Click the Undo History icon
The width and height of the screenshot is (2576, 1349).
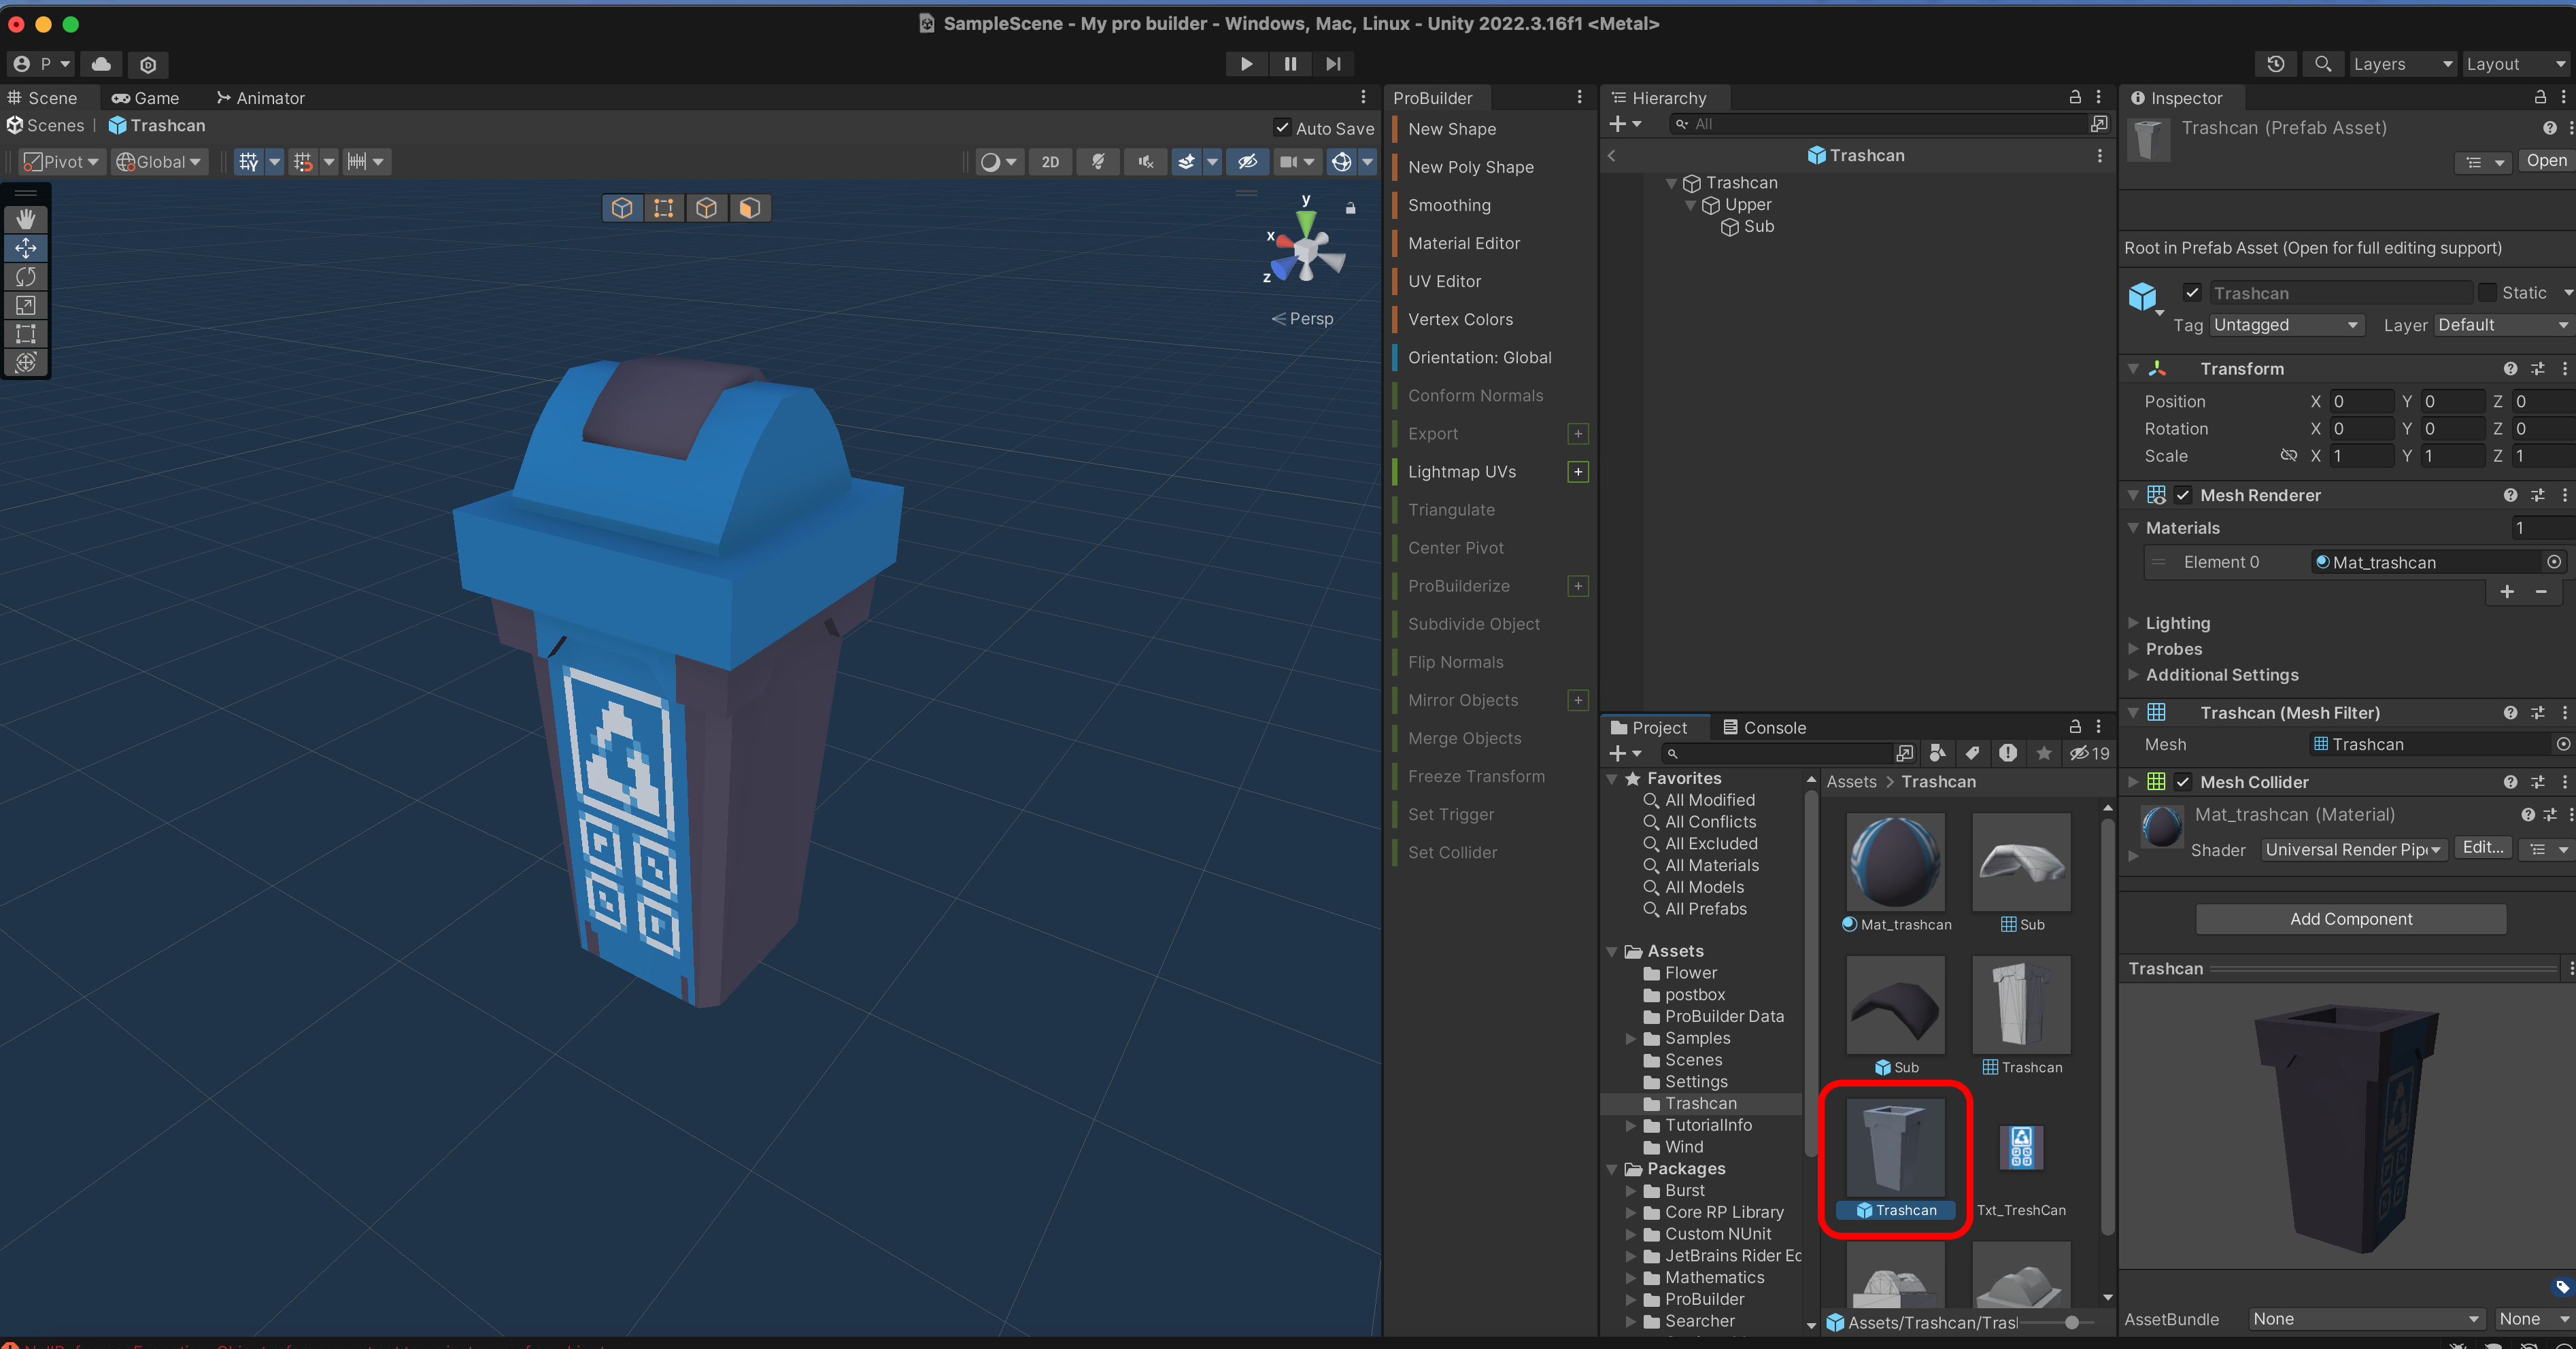click(2275, 64)
